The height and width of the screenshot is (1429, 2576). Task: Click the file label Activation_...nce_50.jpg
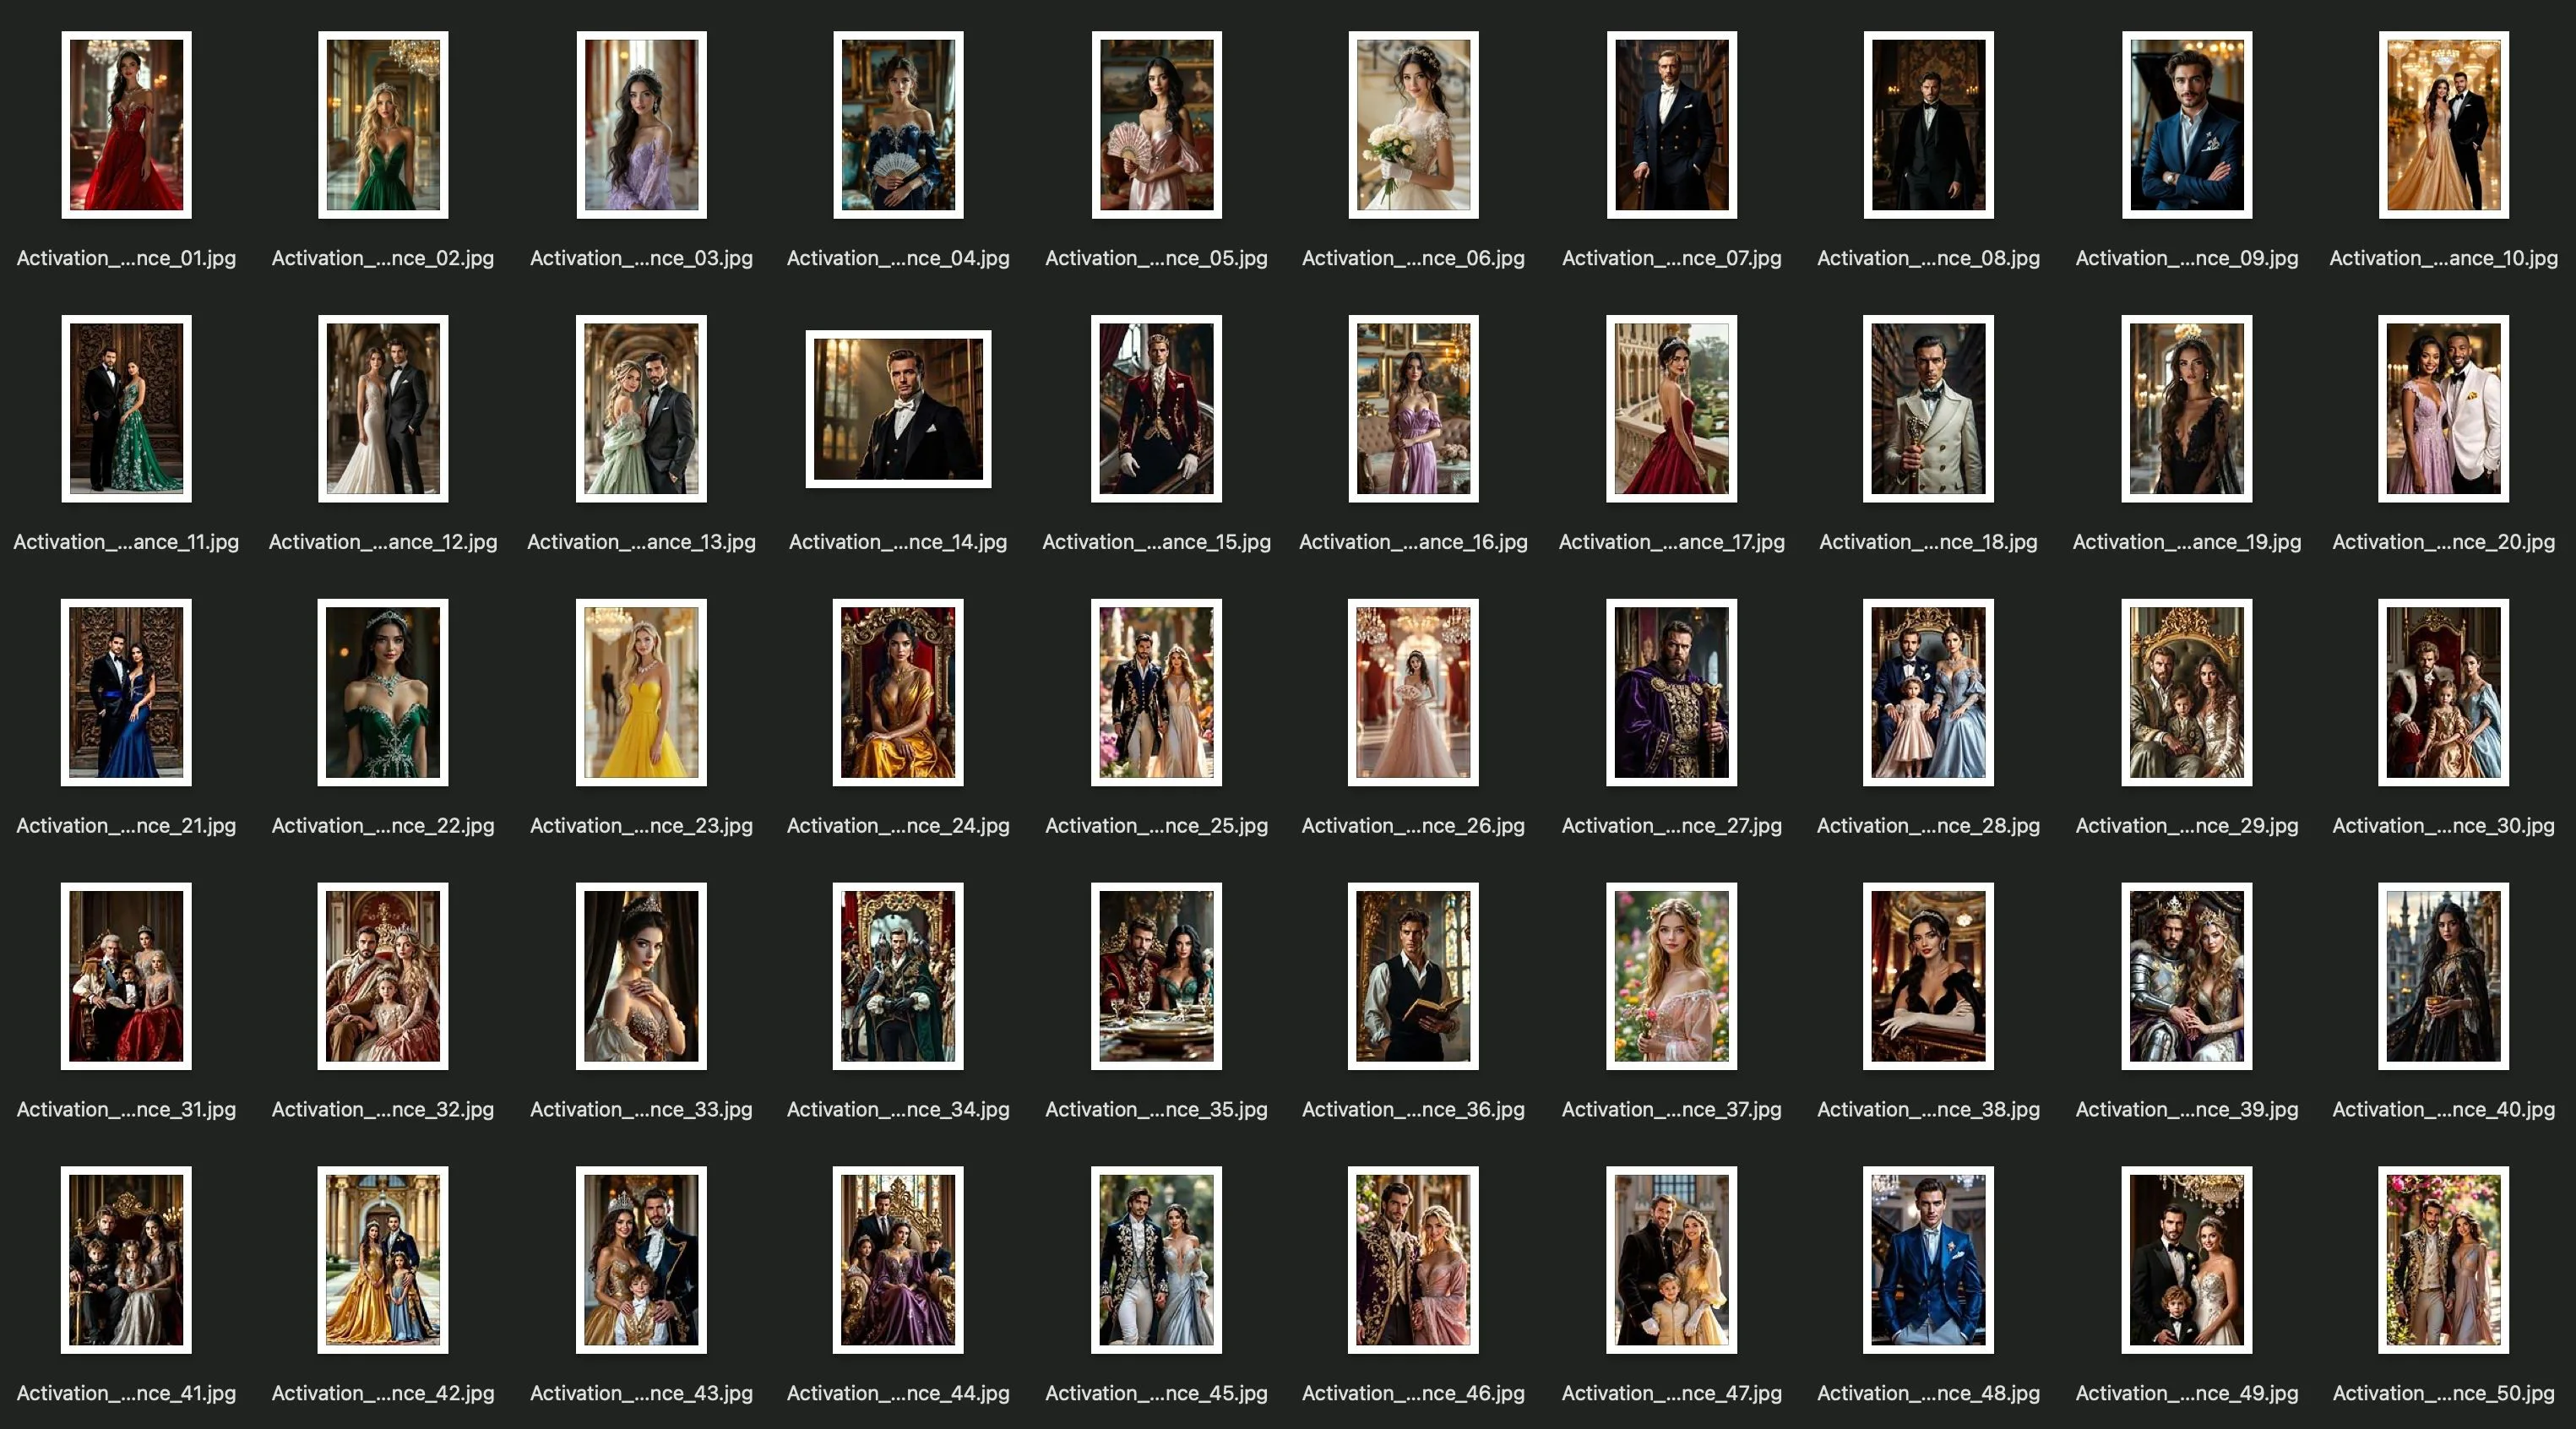[2443, 1393]
